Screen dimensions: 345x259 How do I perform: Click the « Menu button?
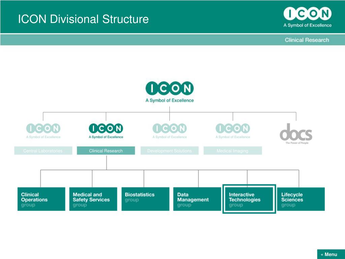click(x=331, y=254)
